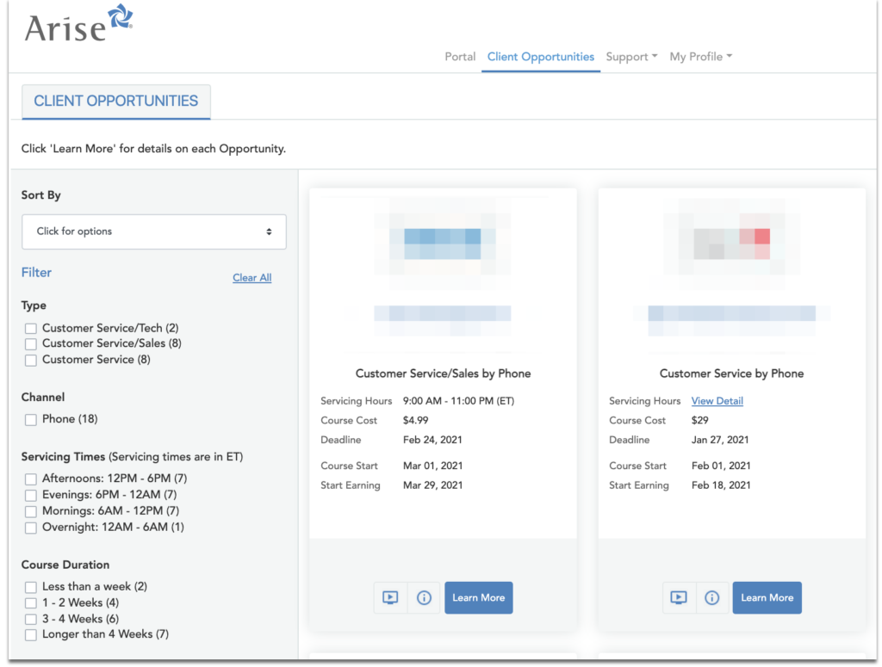The image size is (882, 667).
Task: Enable the 3 - 4 Weeks course duration filter
Action: point(31,618)
